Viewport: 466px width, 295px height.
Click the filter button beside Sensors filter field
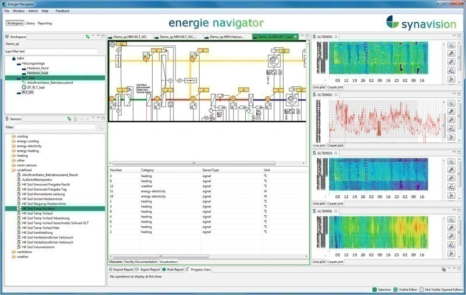click(x=100, y=127)
